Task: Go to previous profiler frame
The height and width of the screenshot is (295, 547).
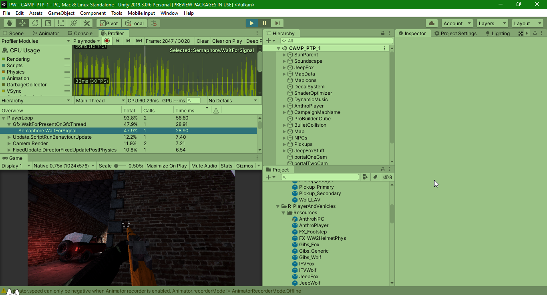Action: (118, 41)
